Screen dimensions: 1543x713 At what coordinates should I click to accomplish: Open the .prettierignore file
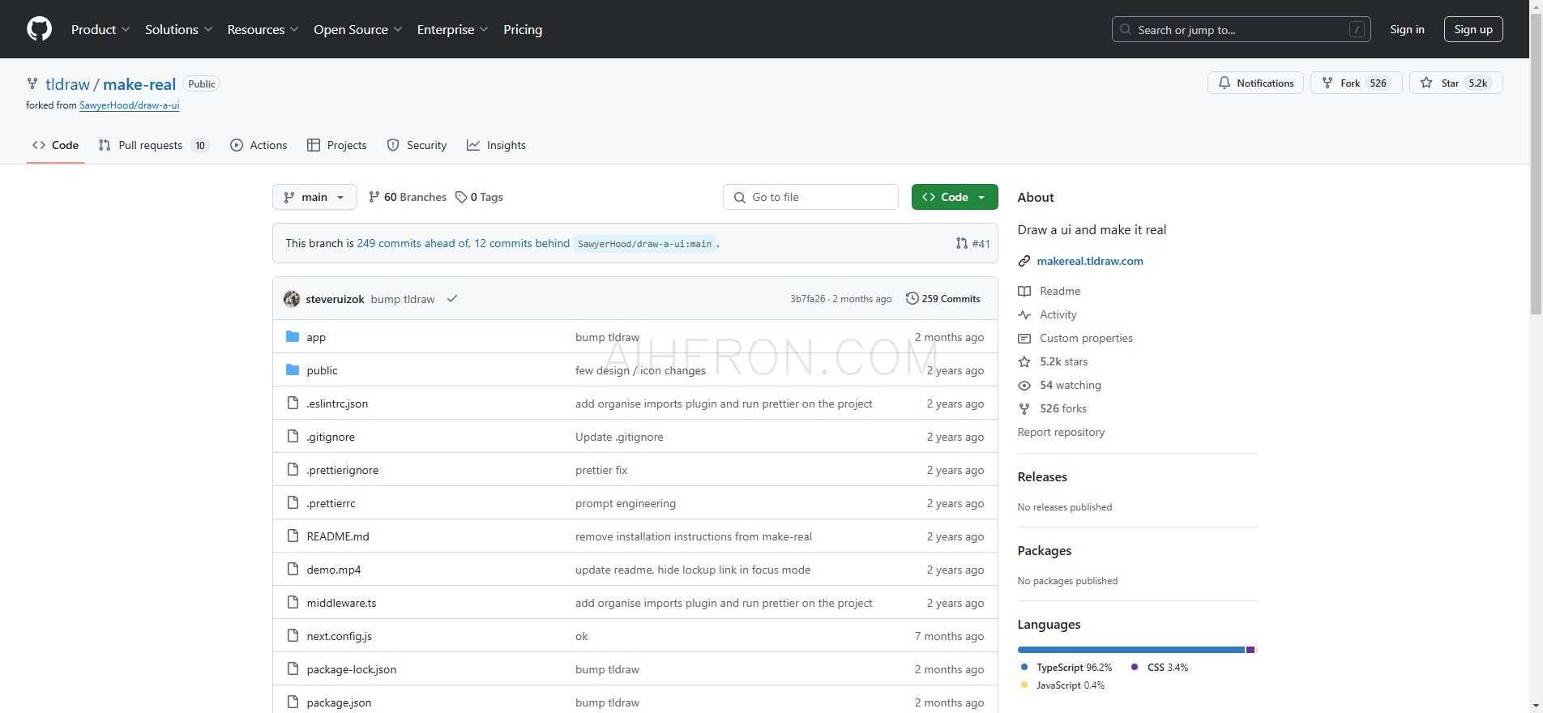[342, 470]
